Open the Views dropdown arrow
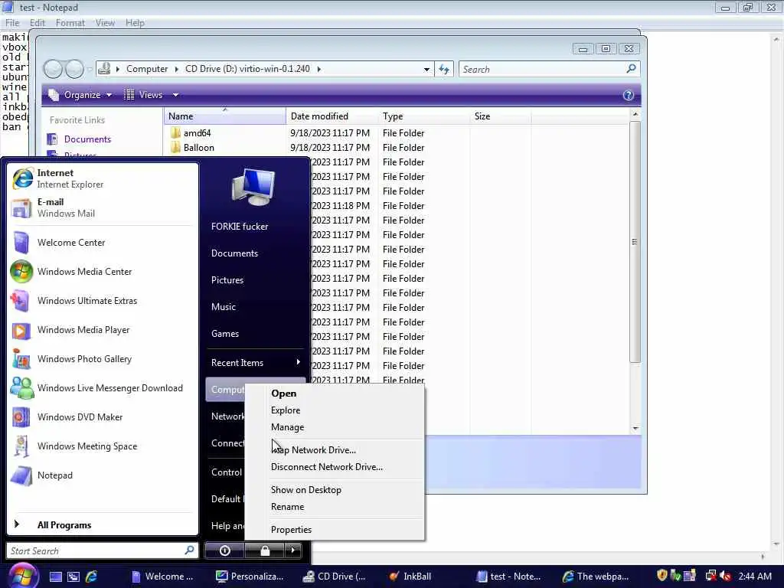 (175, 95)
